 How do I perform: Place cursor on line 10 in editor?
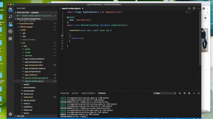[126, 36]
